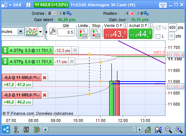
Task: Click the Achat O.F. info icon
Action: pyautogui.click(x=151, y=26)
